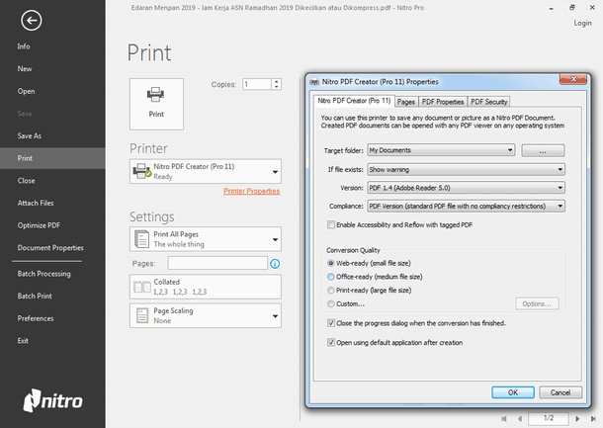Select the Nitro PDF Creator (Pro 11) tab
The height and width of the screenshot is (428, 603).
[354, 101]
